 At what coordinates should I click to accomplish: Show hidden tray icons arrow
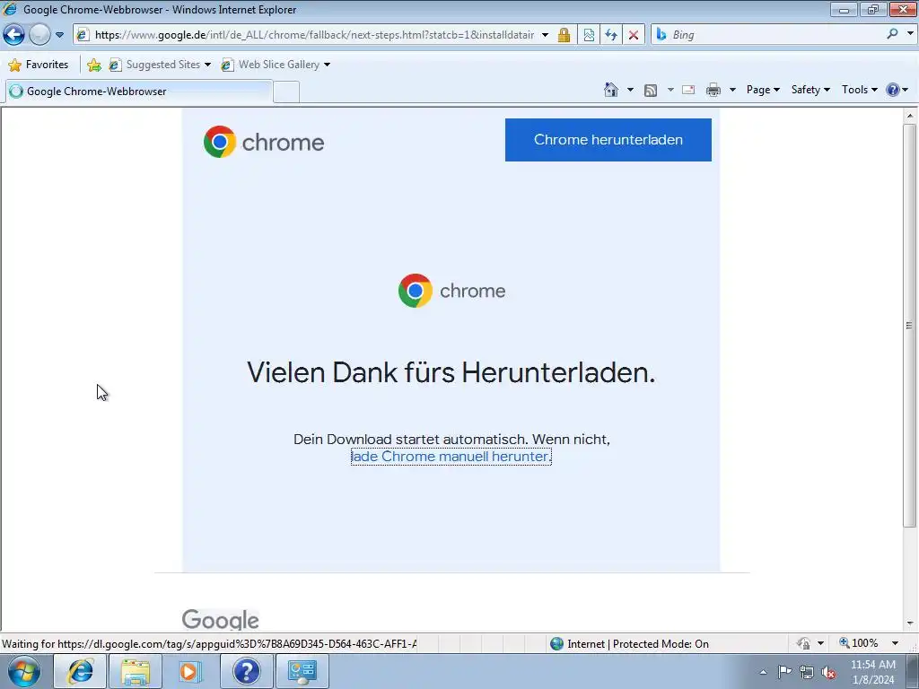763,672
